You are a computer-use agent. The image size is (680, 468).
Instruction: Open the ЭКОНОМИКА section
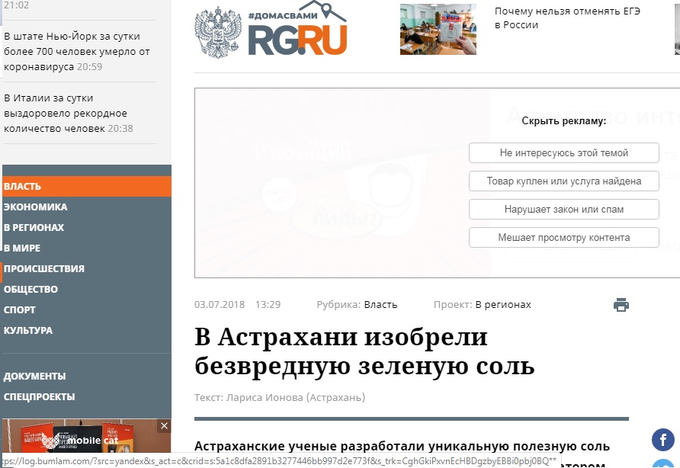(x=37, y=207)
